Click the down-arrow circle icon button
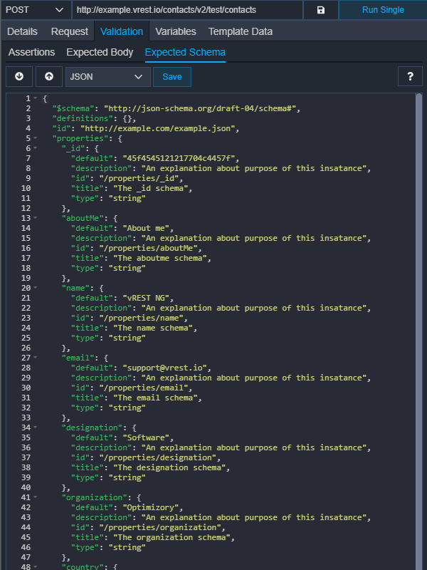Viewport: 427px width, 570px height. pos(19,76)
